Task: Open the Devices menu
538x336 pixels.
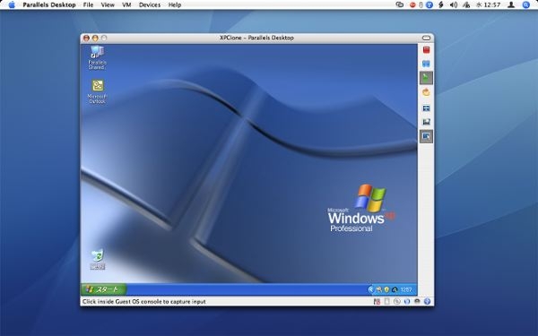Action: [150, 4]
